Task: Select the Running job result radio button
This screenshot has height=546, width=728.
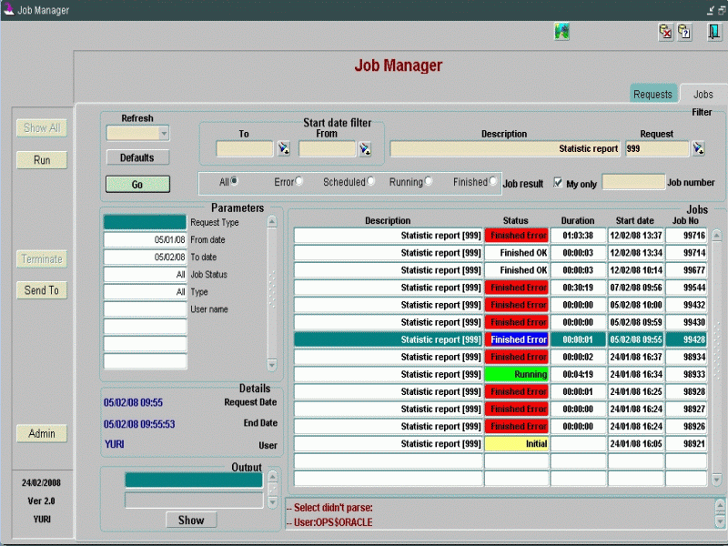Action: click(x=429, y=181)
